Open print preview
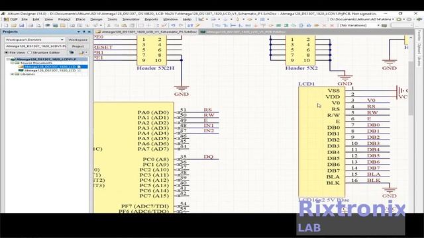The height and width of the screenshot is (238, 424). click(38, 25)
